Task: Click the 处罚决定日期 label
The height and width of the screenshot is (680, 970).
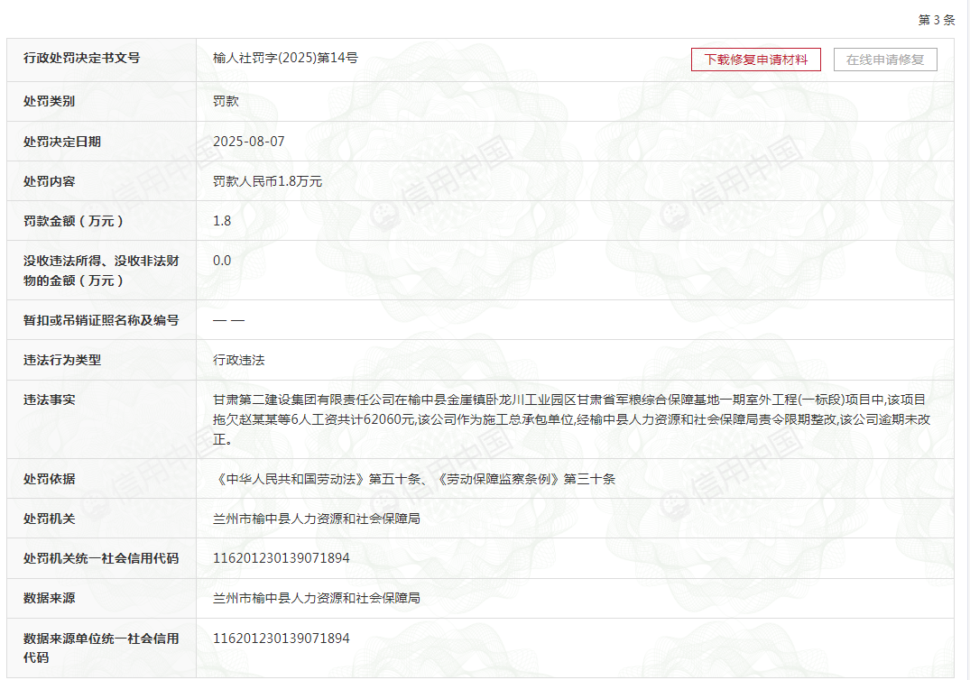Action: (x=62, y=141)
